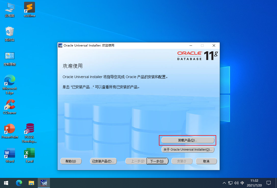This screenshot has height=188, width=277.
Task: Click the 下一步(N) button
Action: tap(157, 161)
